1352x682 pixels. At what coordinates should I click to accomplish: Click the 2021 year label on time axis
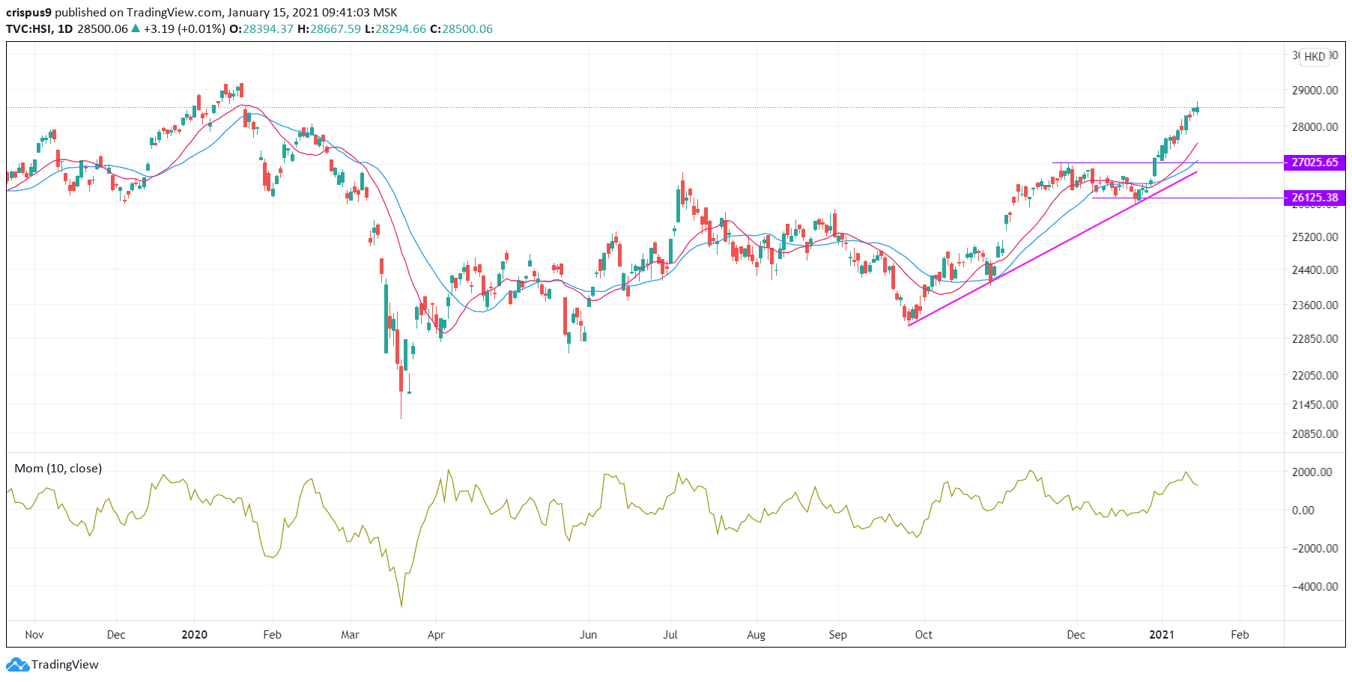pyautogui.click(x=1162, y=635)
